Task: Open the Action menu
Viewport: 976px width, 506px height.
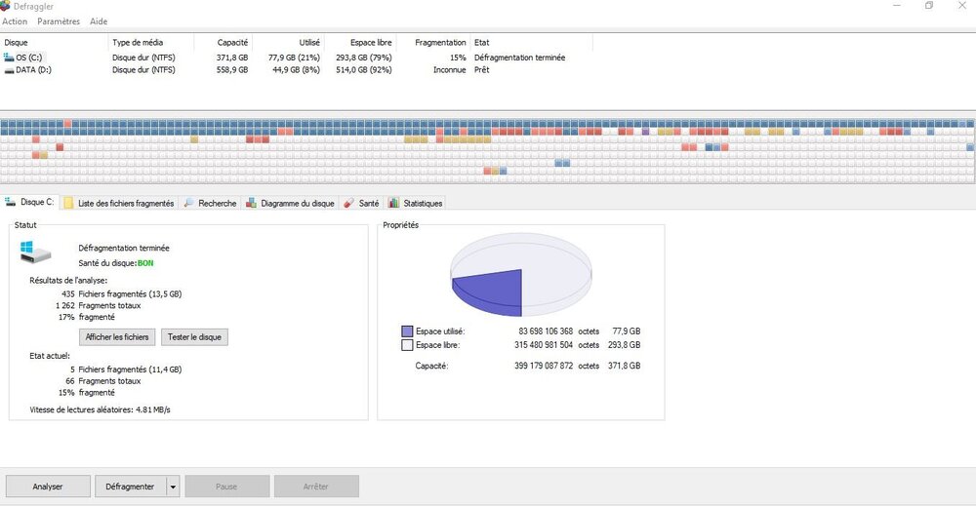Action: [x=15, y=21]
